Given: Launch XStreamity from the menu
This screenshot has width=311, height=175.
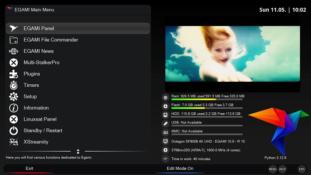Looking at the screenshot, I should (x=78, y=142).
